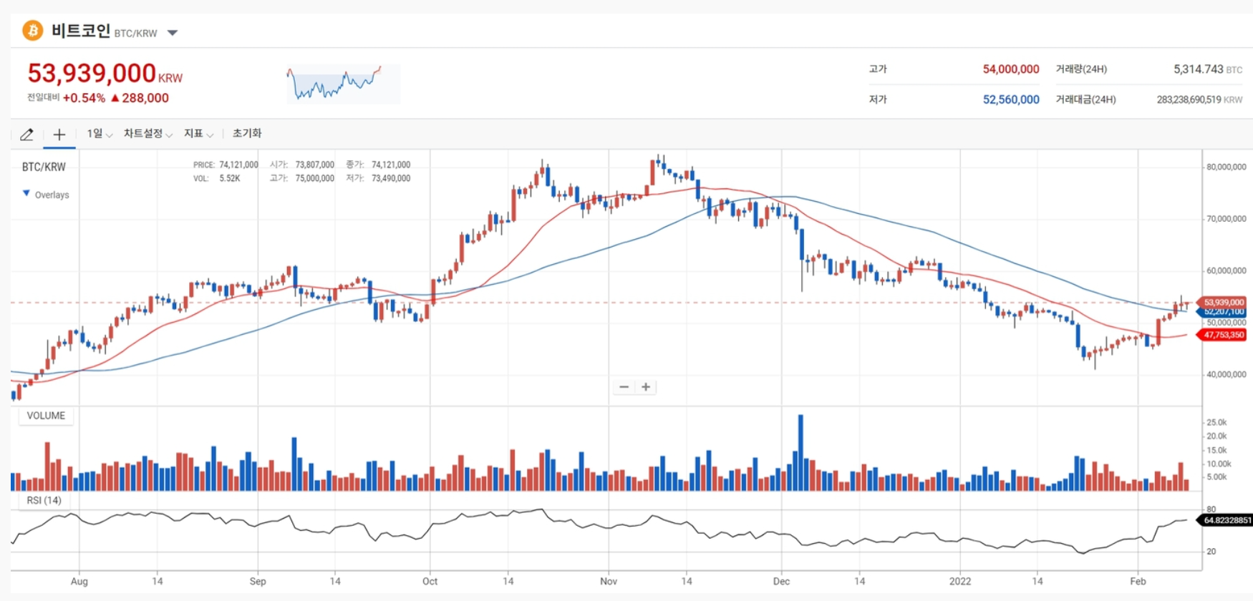Click the 비트코인 coin name heading
The image size is (1253, 601).
[x=81, y=31]
